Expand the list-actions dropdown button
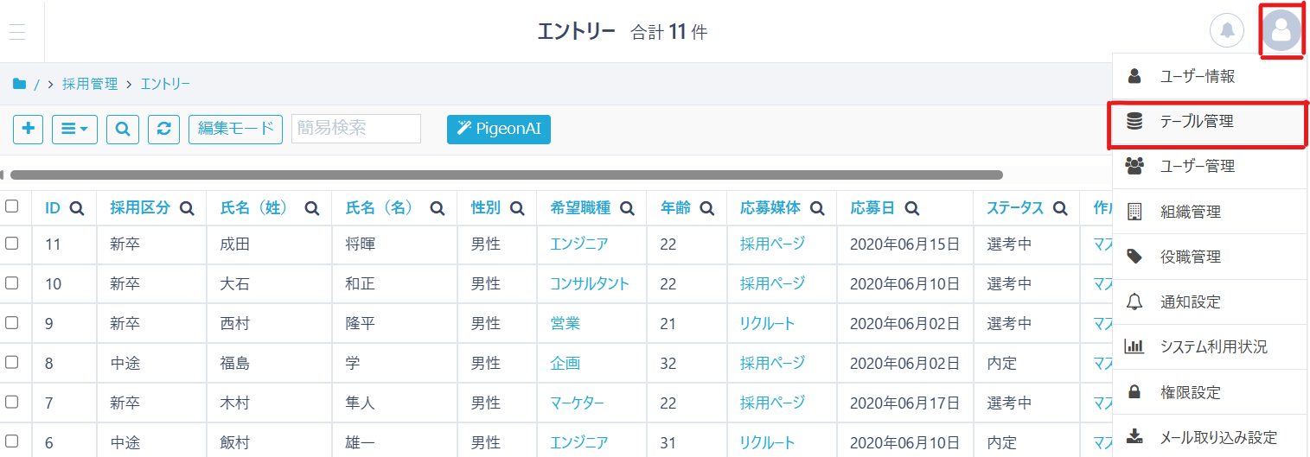Image resolution: width=1310 pixels, height=457 pixels. [x=74, y=129]
